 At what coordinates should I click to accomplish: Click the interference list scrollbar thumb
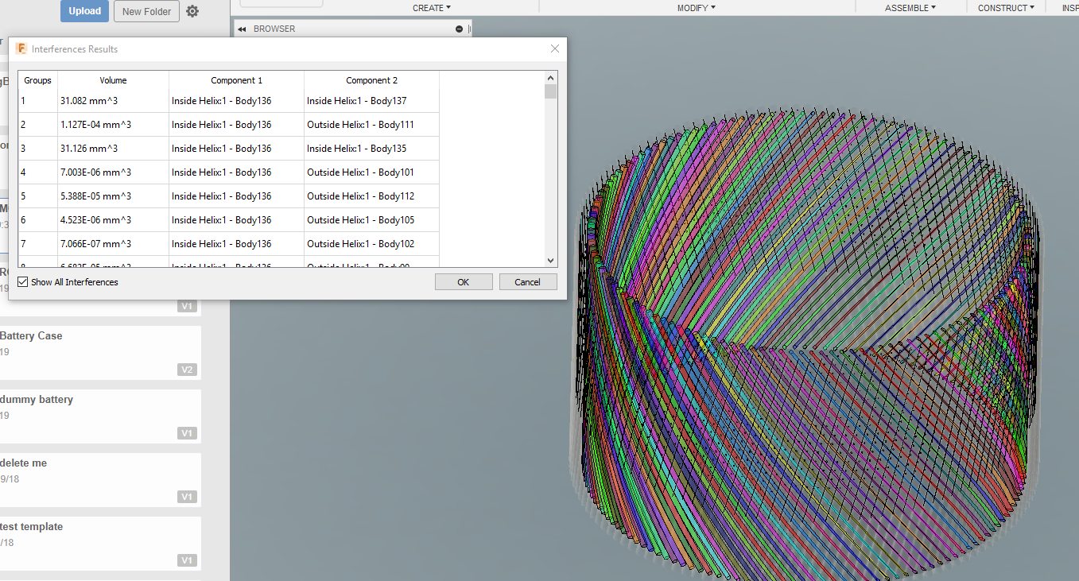pyautogui.click(x=550, y=91)
